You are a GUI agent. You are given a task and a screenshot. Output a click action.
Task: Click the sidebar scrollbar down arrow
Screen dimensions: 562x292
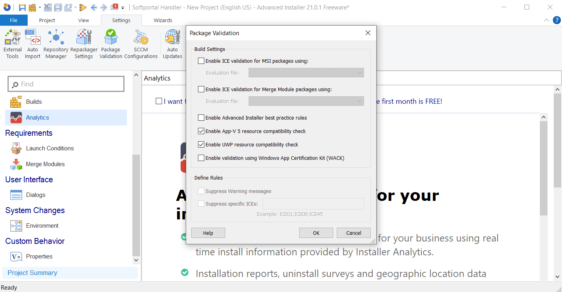pyautogui.click(x=136, y=260)
